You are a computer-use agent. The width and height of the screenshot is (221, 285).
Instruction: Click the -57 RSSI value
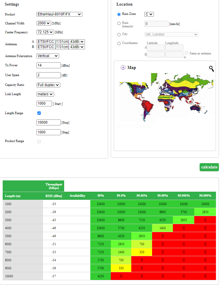[x=53, y=276]
